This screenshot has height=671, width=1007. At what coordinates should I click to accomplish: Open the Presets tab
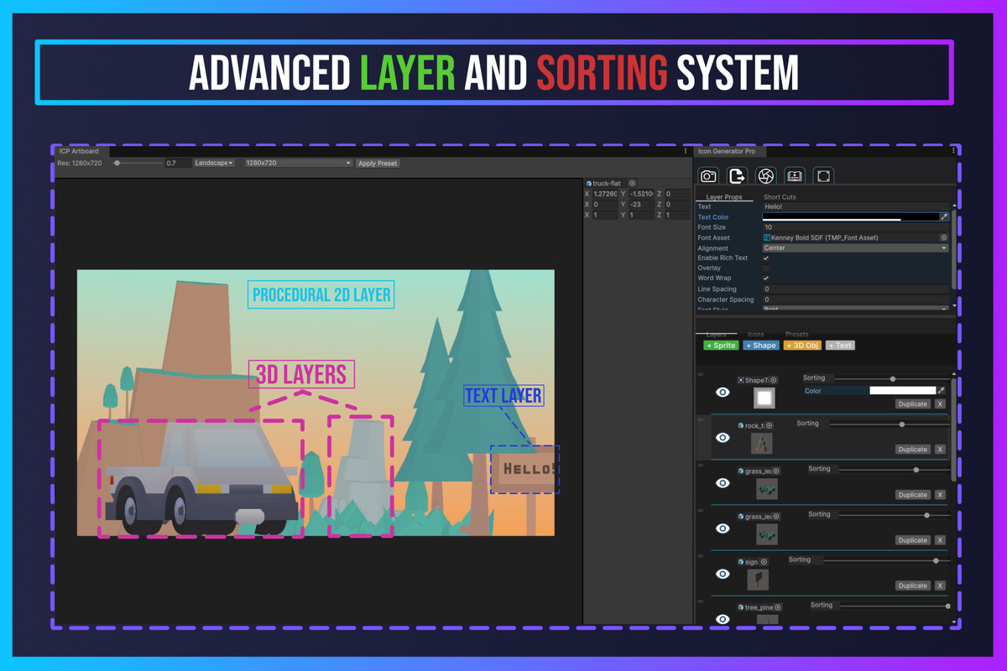796,334
